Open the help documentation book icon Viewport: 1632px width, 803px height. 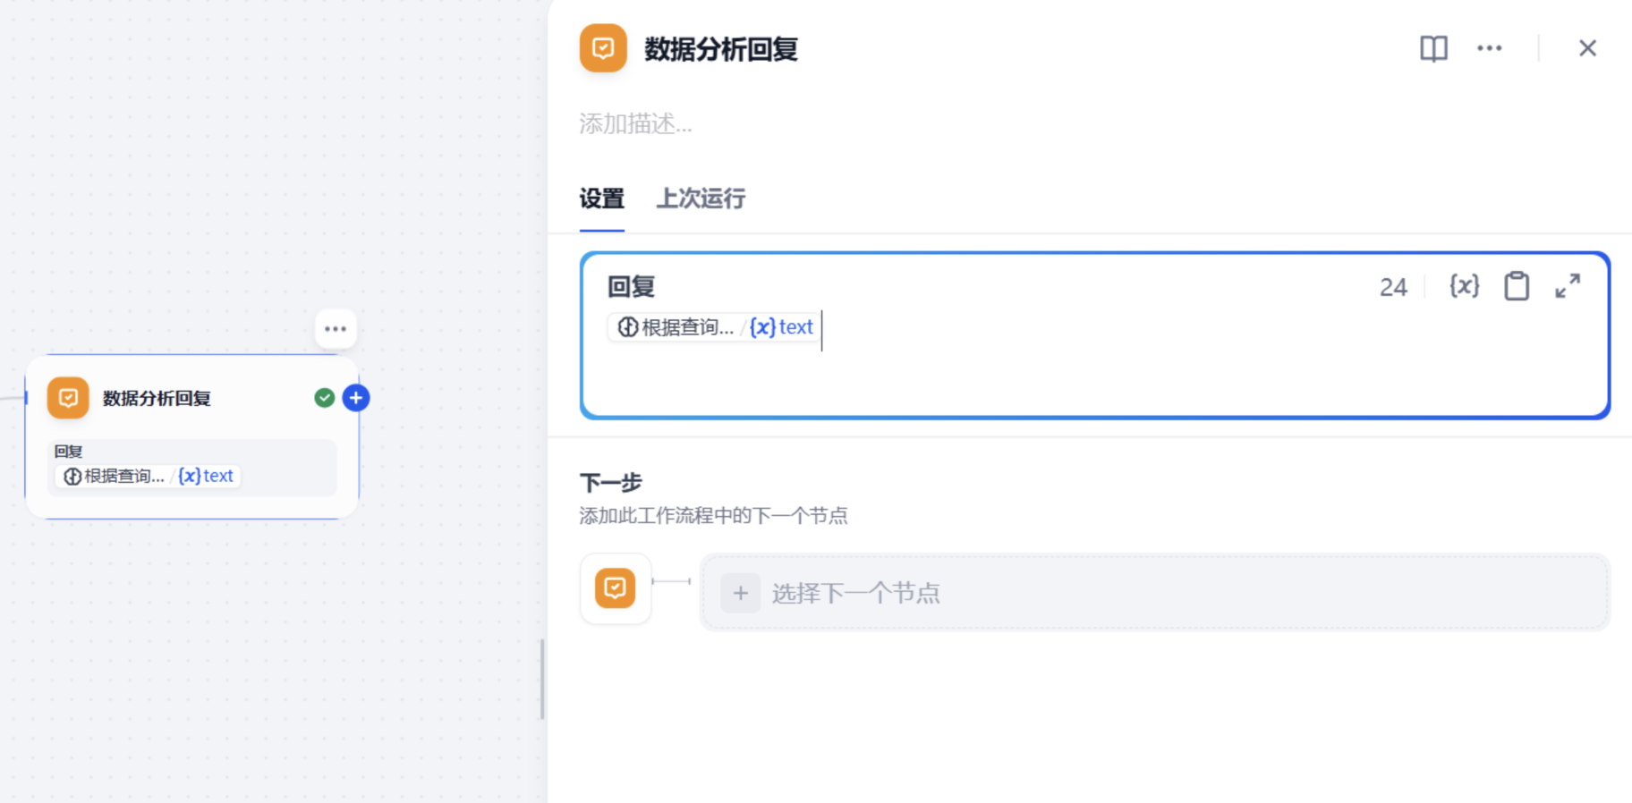click(1433, 48)
